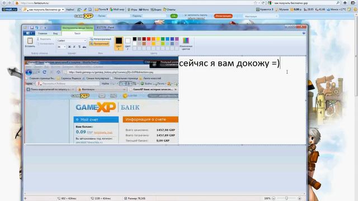Toggle the remember password checkbox on site
The width and height of the screenshot is (358, 201).
click(186, 15)
